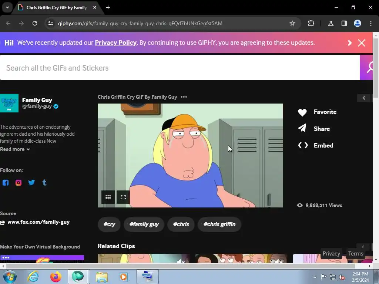Image resolution: width=379 pixels, height=284 pixels.
Task: Enter fullscreen on the GIF
Action: 123,197
